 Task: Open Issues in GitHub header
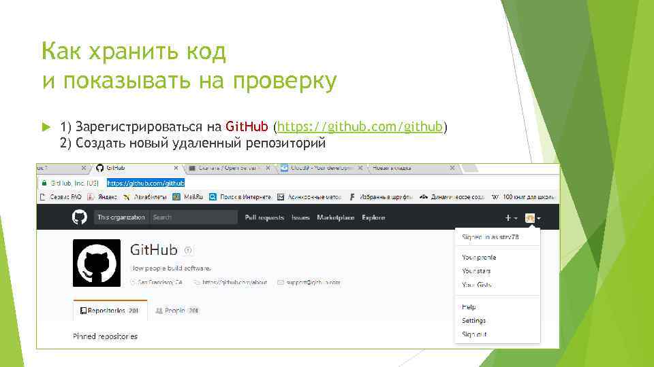tap(300, 217)
